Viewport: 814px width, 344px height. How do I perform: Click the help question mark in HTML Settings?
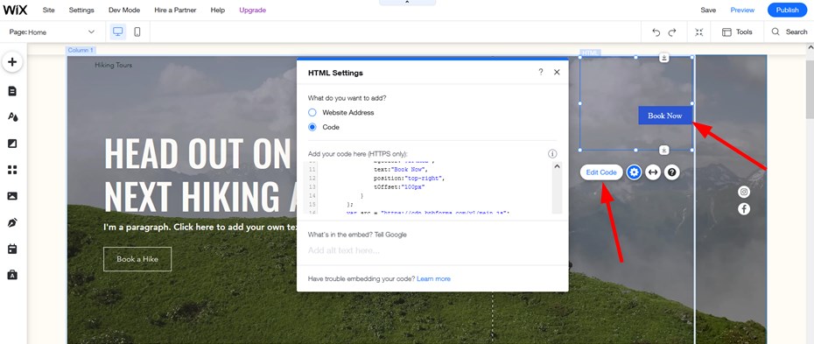pyautogui.click(x=541, y=72)
